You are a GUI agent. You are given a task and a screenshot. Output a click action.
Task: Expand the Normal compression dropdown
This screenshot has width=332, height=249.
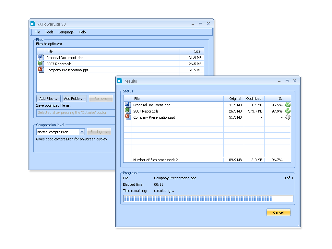tap(82, 132)
